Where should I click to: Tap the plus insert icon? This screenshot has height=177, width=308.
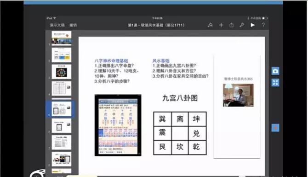[221, 25]
